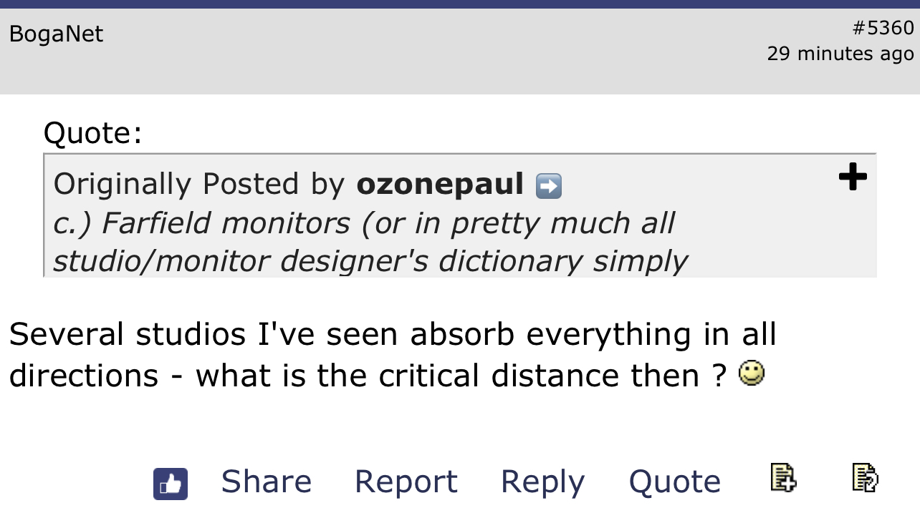Click the "Quote:" label above the quote box
The width and height of the screenshot is (920, 513).
tap(93, 133)
